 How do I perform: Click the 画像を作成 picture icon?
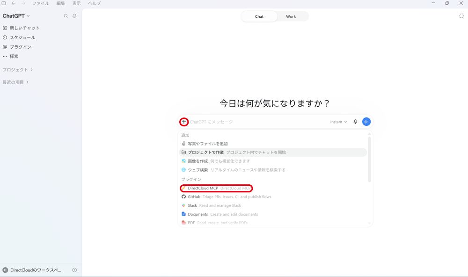pos(183,161)
